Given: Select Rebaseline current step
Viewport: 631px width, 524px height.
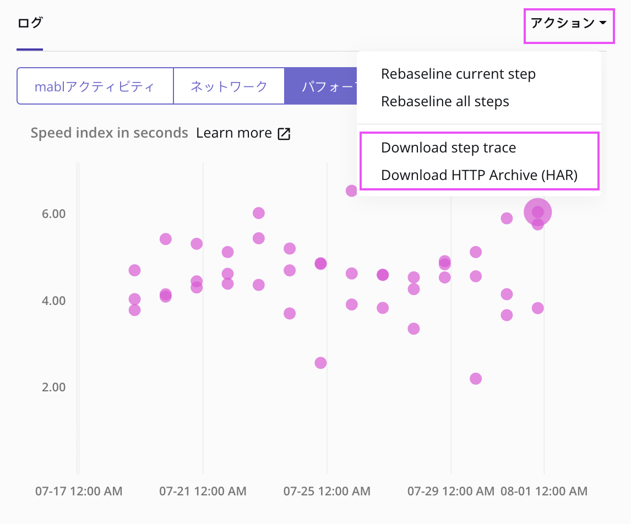Looking at the screenshot, I should 458,74.
